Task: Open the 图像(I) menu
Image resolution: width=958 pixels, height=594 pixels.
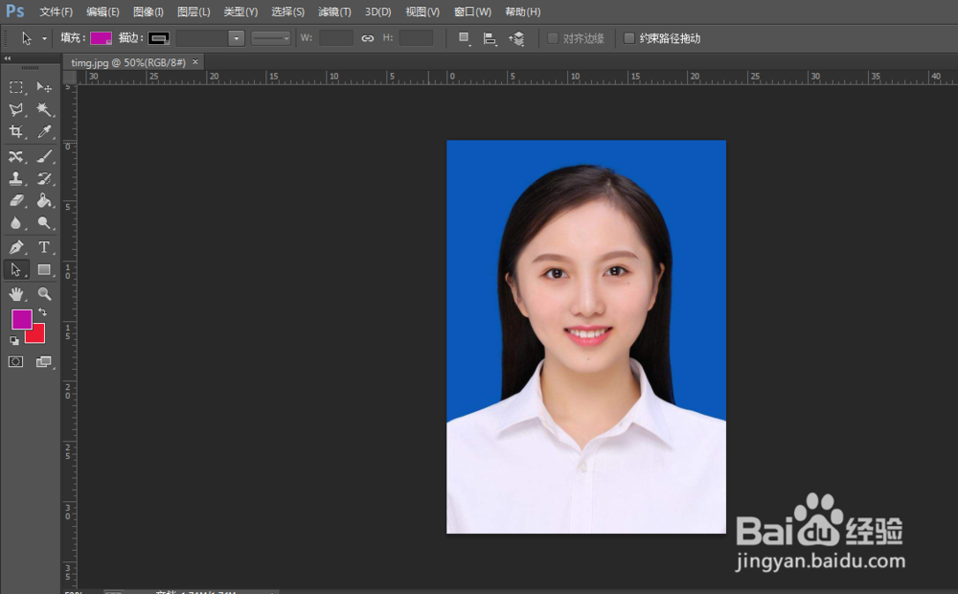Action: pyautogui.click(x=148, y=11)
